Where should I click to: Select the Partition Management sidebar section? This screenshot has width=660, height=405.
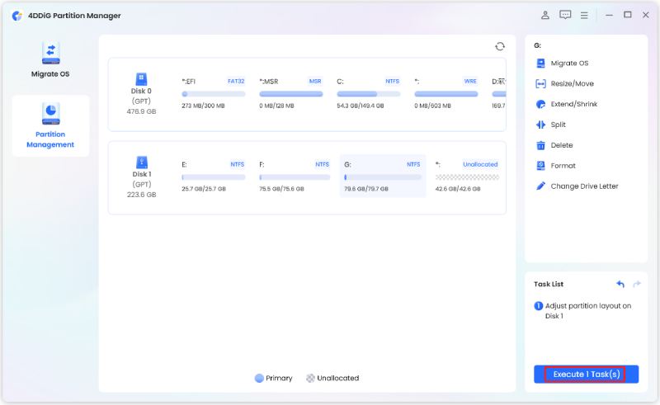[x=50, y=126]
